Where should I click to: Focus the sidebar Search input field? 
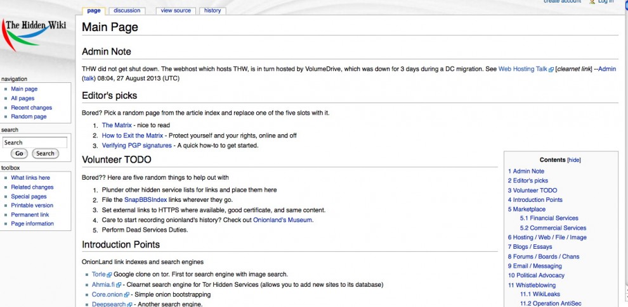(x=35, y=142)
